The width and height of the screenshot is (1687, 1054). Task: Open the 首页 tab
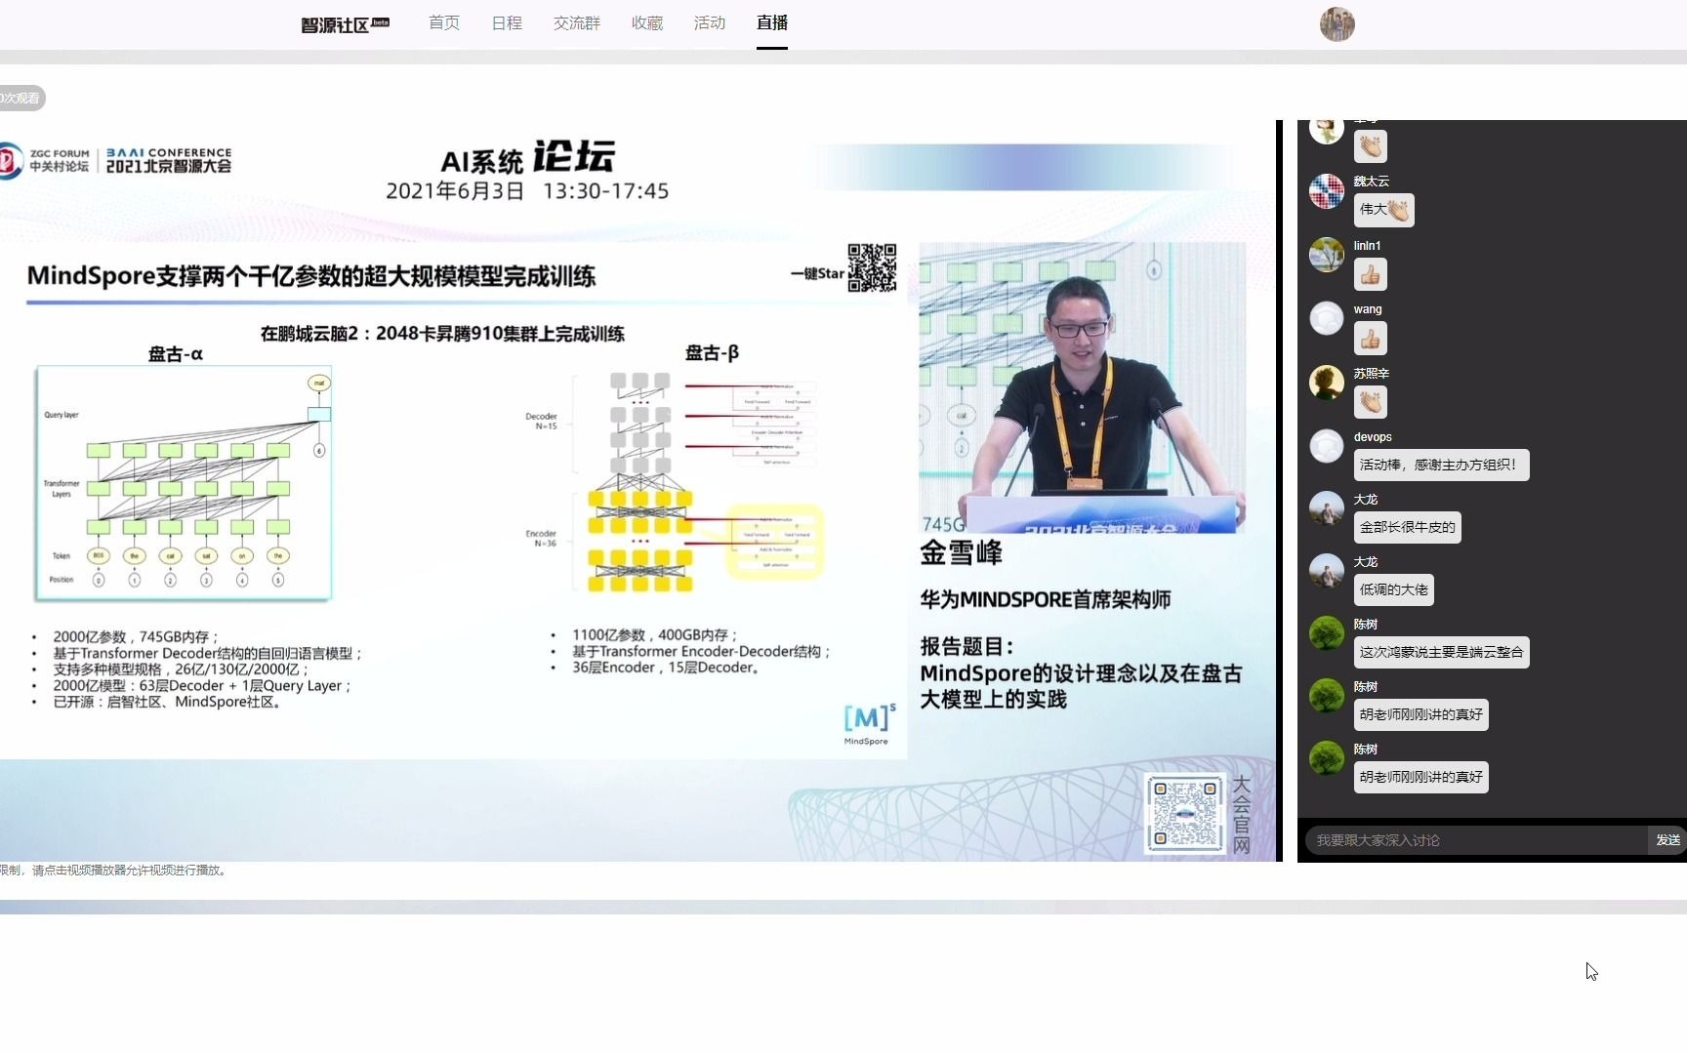[444, 22]
